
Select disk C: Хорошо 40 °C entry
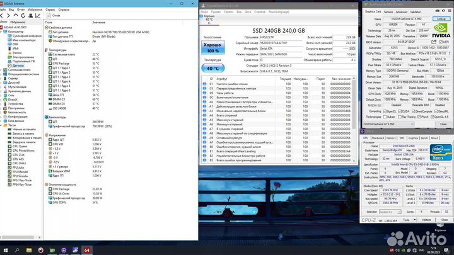click(x=209, y=20)
